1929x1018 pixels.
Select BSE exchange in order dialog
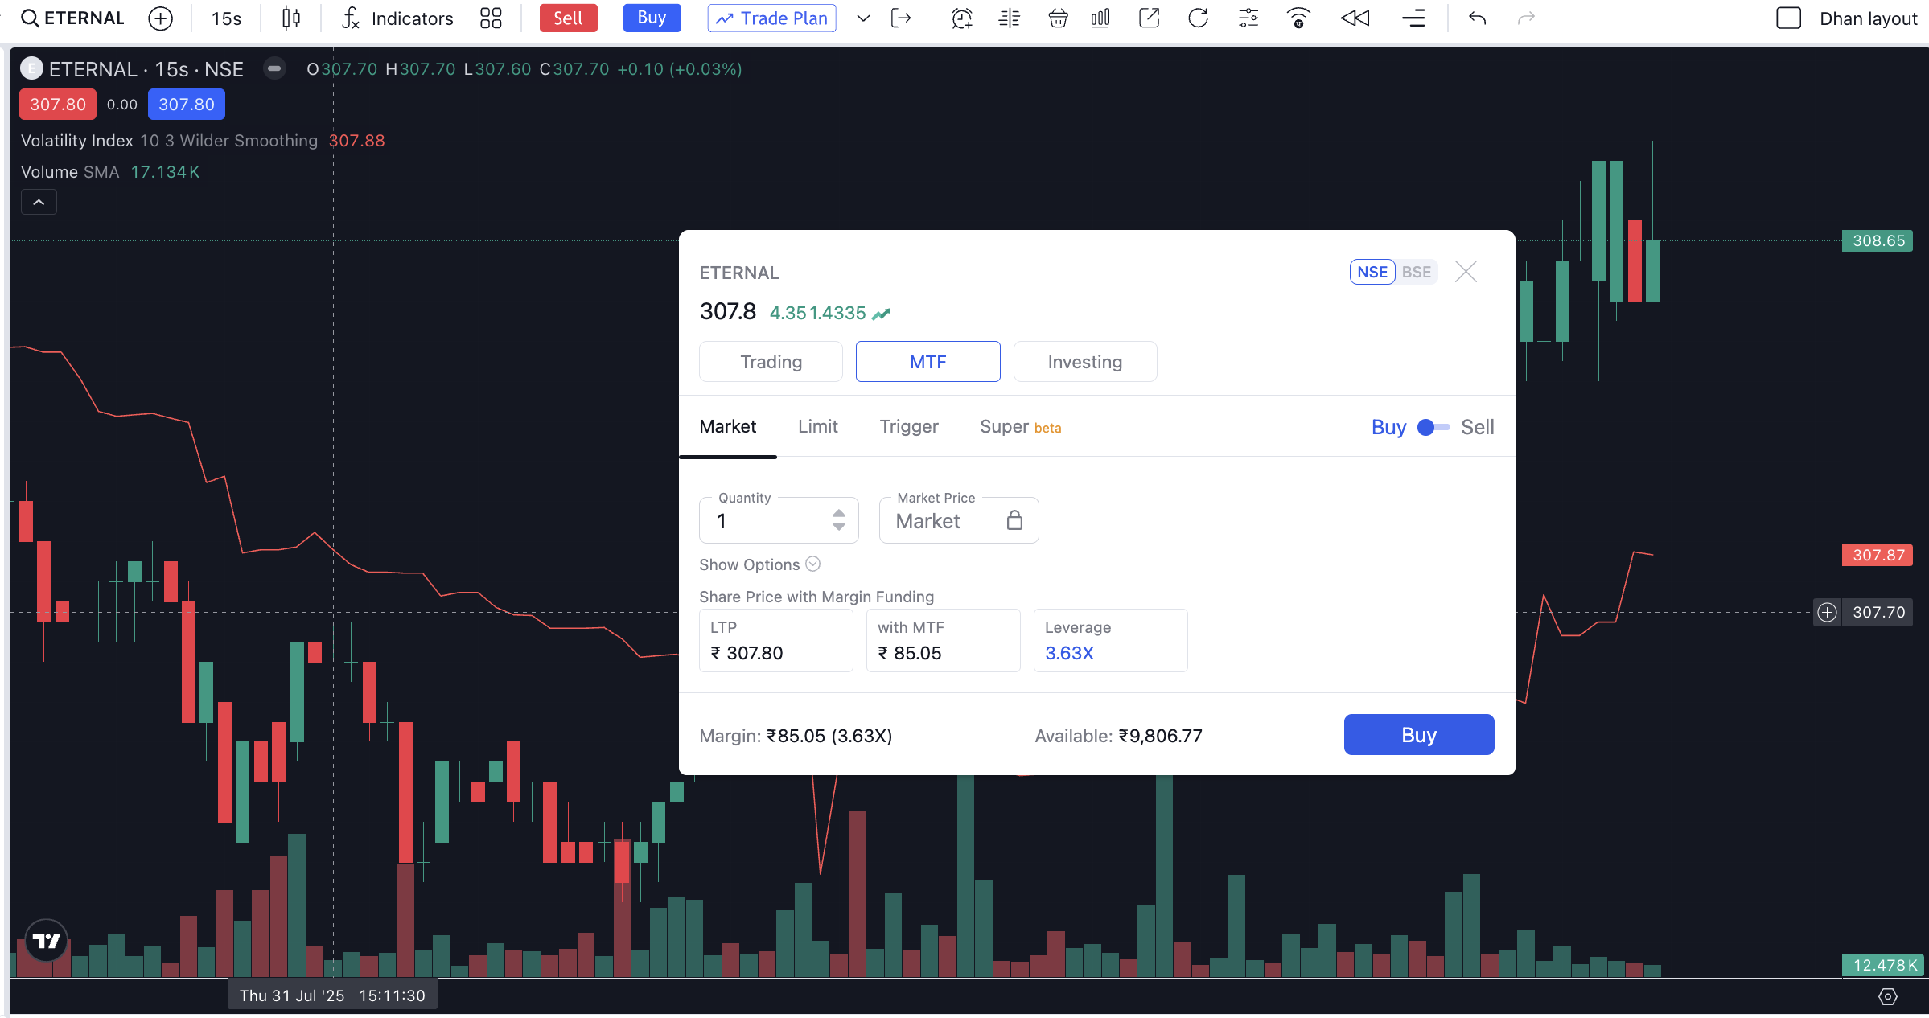[x=1417, y=272]
